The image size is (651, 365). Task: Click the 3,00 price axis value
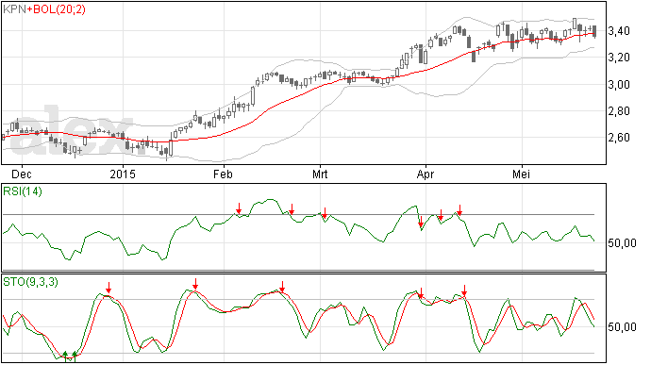click(619, 84)
